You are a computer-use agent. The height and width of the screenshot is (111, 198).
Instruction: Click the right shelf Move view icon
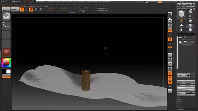pyautogui.click(x=170, y=60)
